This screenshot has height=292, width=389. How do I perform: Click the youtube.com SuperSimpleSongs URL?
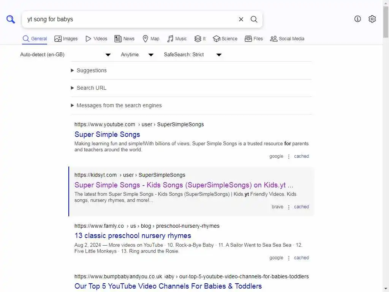coord(139,124)
